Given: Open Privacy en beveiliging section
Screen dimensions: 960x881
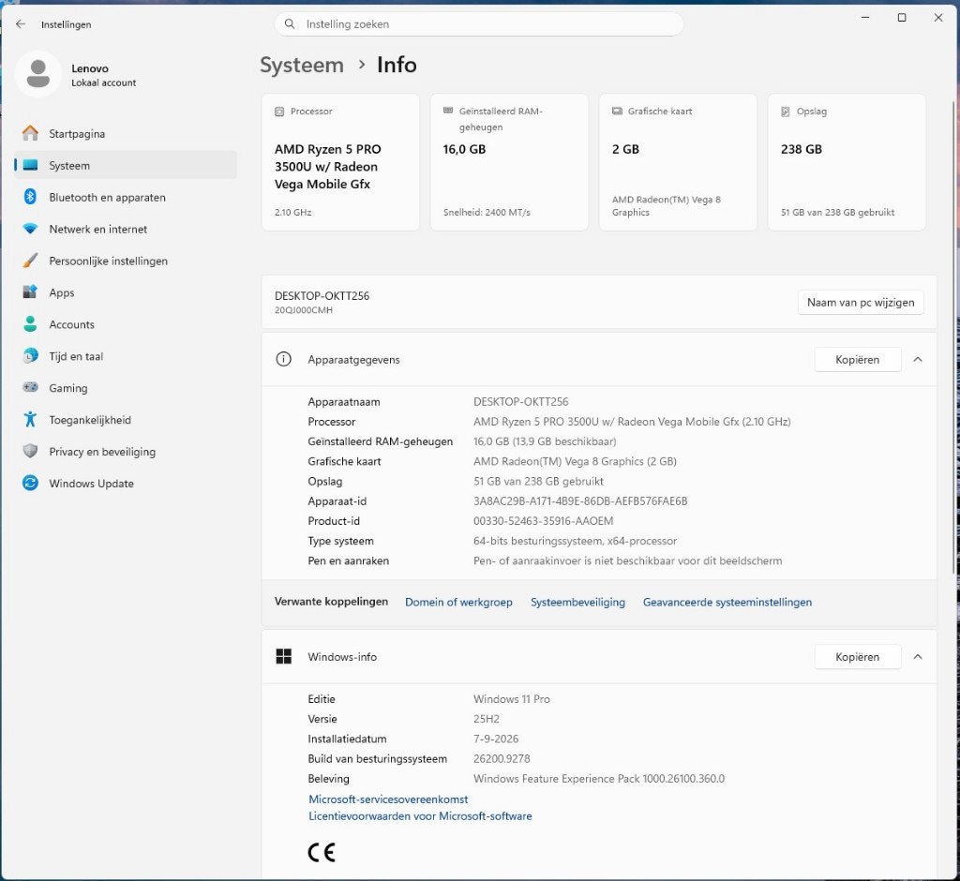Looking at the screenshot, I should (x=126, y=451).
